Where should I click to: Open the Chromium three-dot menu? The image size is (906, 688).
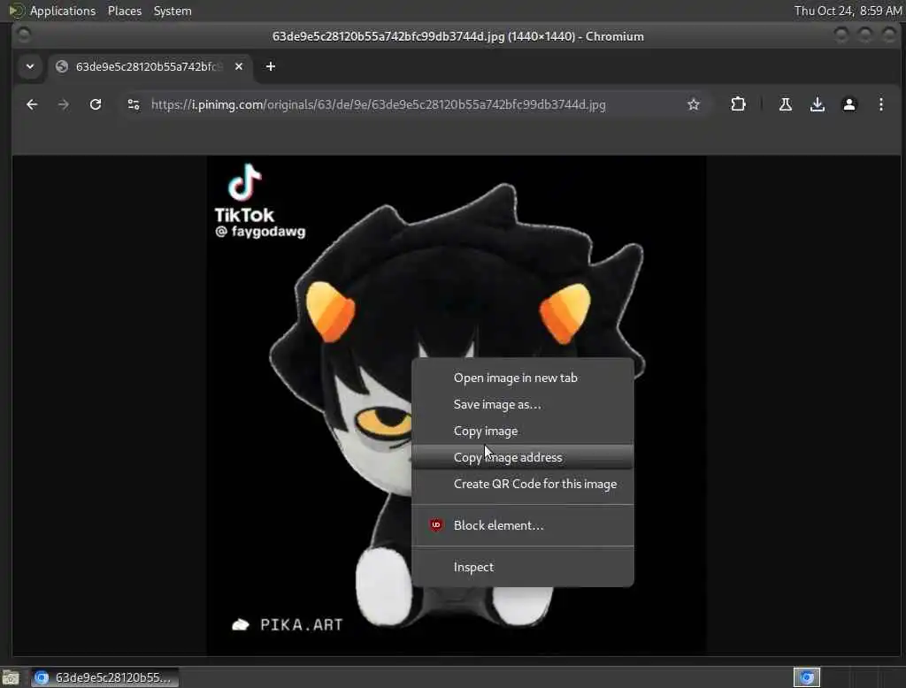tap(880, 104)
